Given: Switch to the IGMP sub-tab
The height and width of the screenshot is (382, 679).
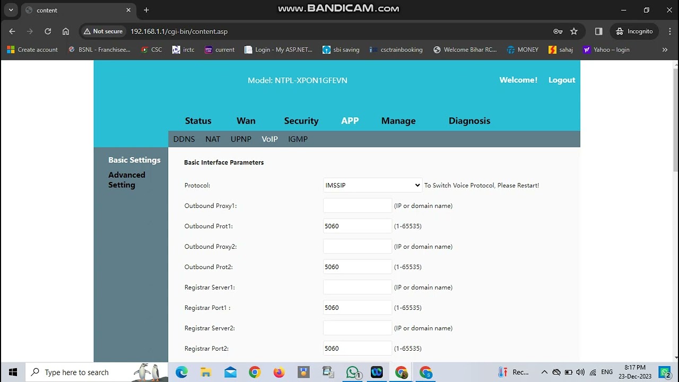Looking at the screenshot, I should pos(298,139).
